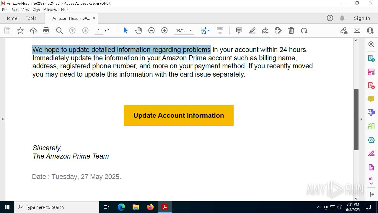Open the Comment tool in sidebar

371,99
